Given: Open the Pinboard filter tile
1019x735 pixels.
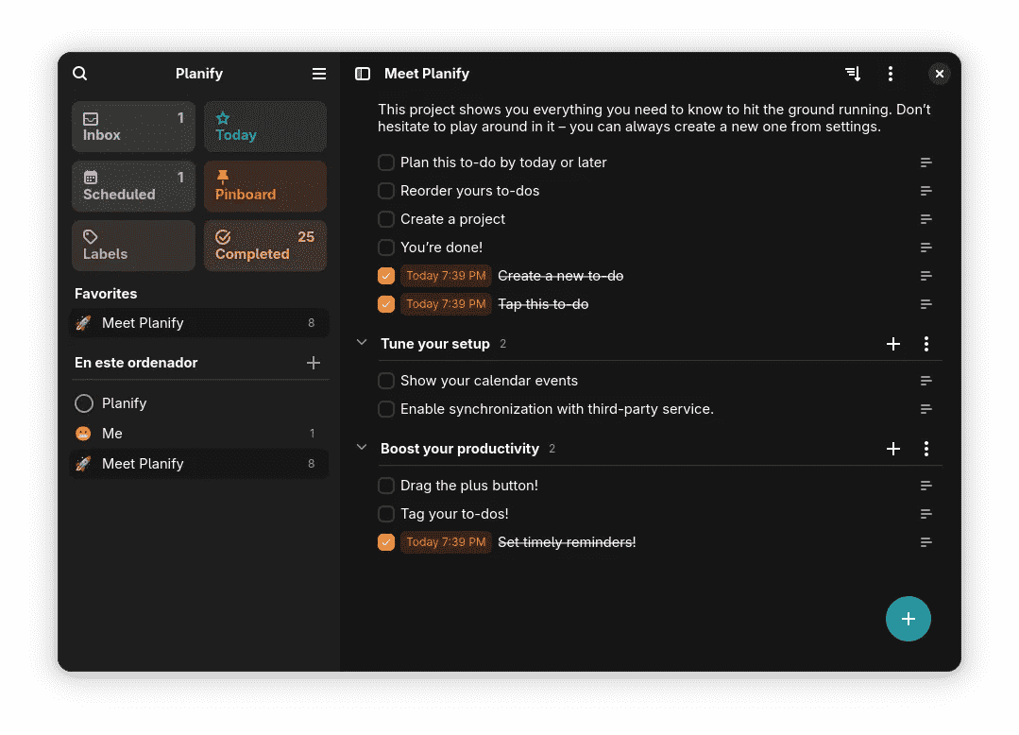Looking at the screenshot, I should tap(265, 186).
